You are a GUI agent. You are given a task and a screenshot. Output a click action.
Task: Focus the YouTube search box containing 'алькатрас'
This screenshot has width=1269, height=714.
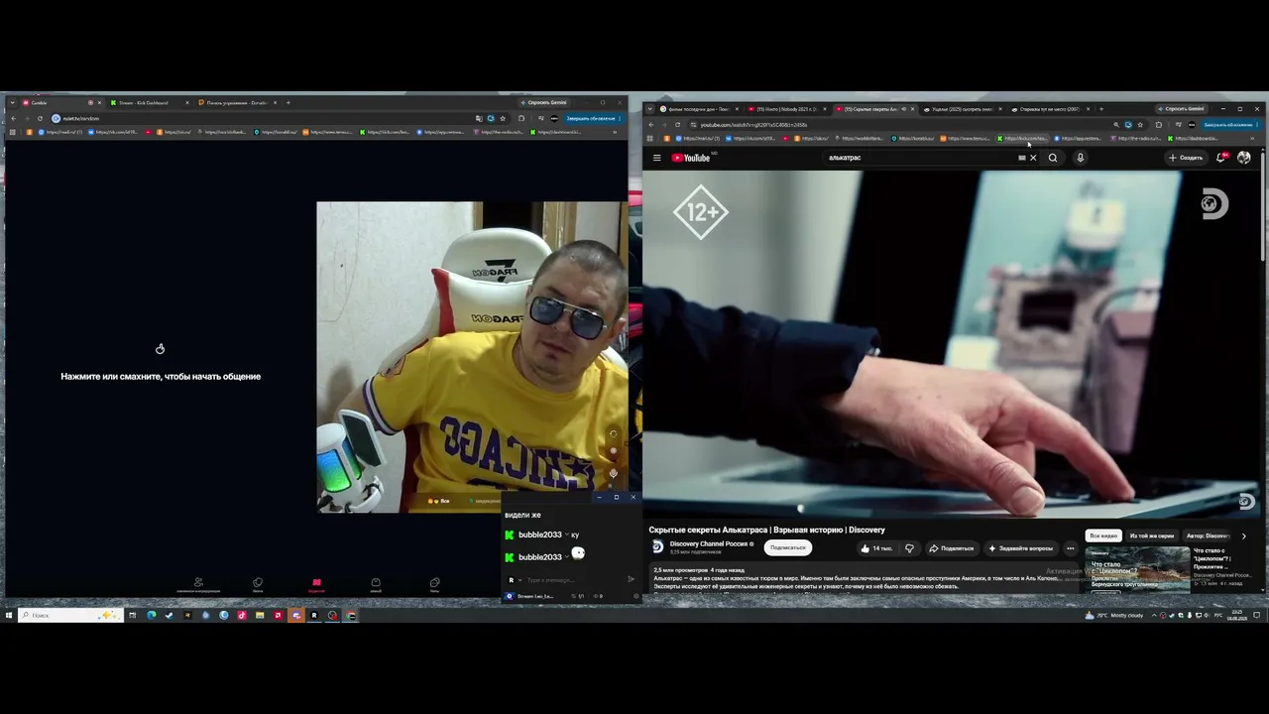[922, 158]
